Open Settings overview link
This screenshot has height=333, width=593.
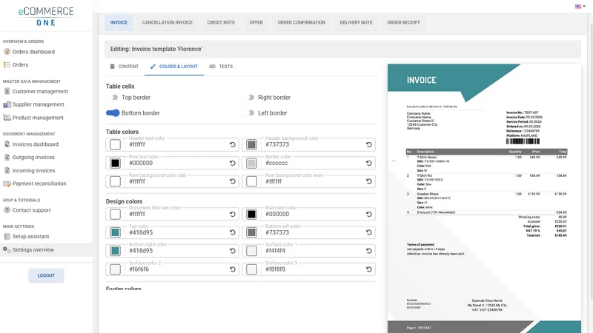pyautogui.click(x=33, y=250)
